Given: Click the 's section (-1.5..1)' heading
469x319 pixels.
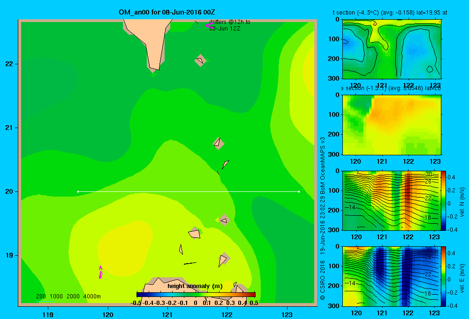Looking at the screenshot, I should (364, 88).
